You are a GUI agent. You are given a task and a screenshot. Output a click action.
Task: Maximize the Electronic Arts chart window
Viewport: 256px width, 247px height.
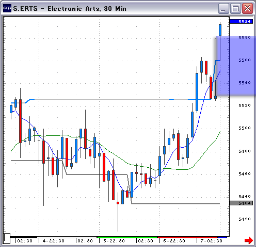pyautogui.click(x=235, y=9)
